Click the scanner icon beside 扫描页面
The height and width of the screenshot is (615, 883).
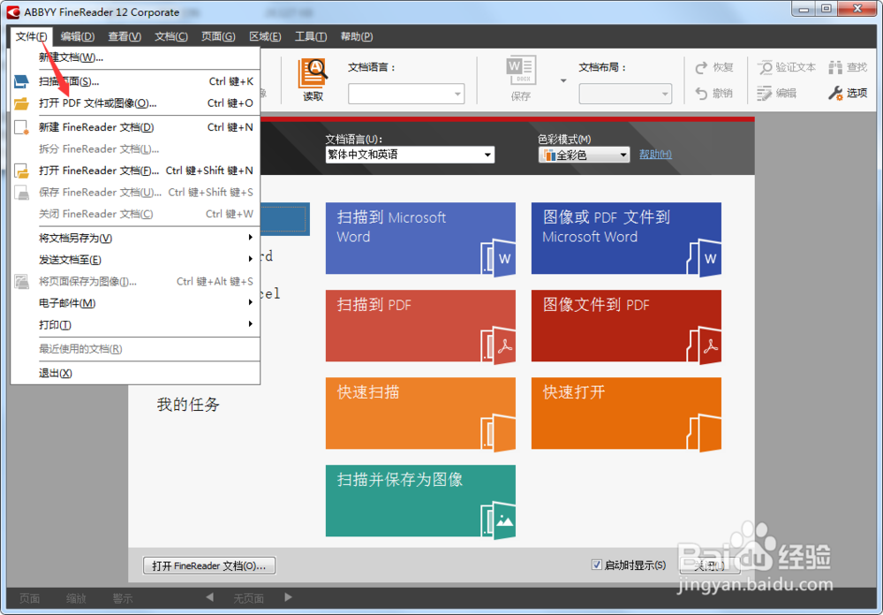click(x=21, y=82)
